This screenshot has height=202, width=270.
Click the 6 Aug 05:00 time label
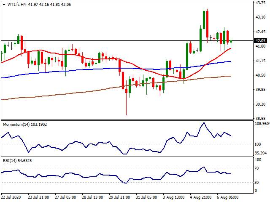[228, 197]
